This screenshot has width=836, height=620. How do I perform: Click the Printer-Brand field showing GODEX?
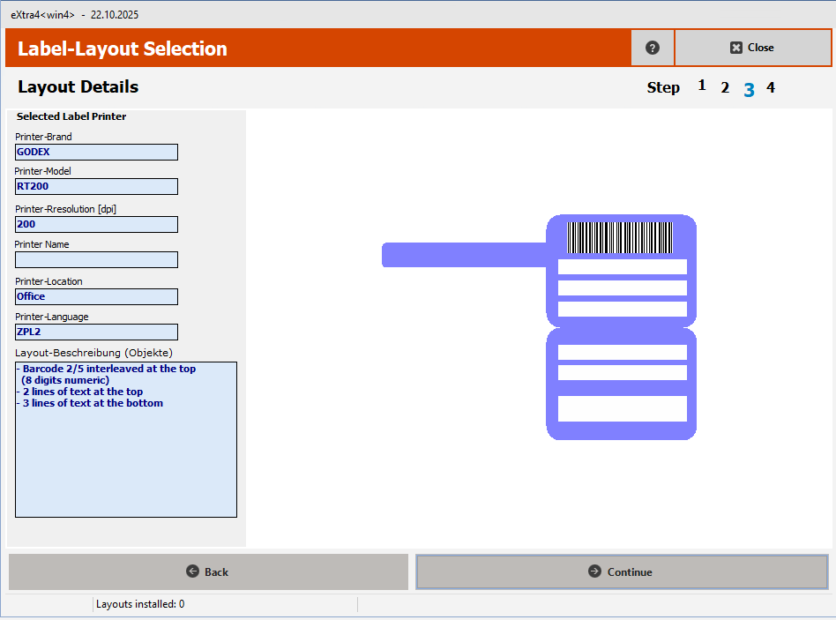pos(95,152)
